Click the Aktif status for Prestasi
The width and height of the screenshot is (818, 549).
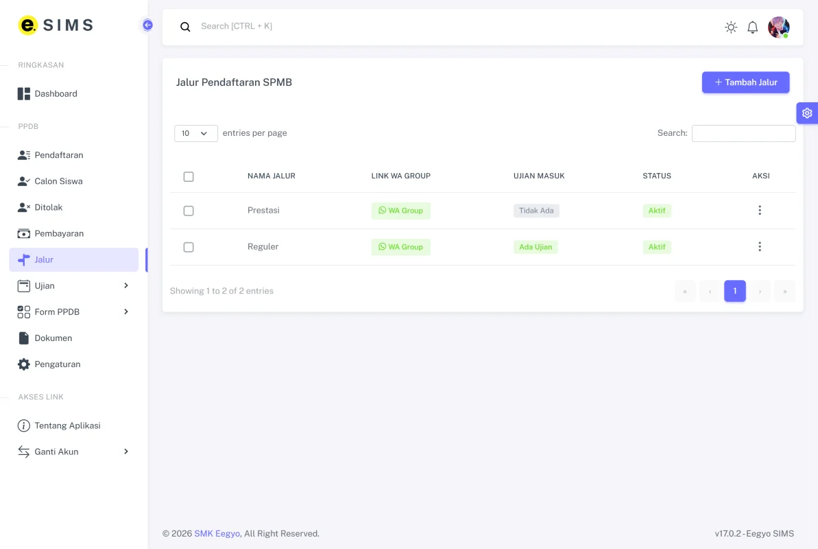657,211
